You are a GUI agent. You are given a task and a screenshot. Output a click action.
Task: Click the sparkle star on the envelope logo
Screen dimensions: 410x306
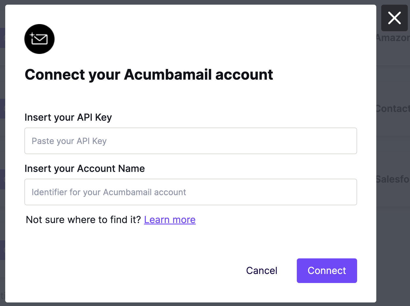(32, 35)
